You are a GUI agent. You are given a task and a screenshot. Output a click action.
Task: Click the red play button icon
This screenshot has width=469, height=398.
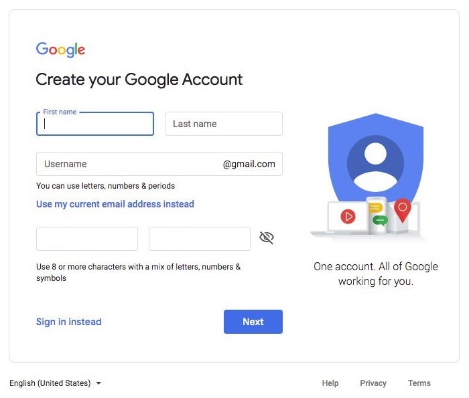348,217
